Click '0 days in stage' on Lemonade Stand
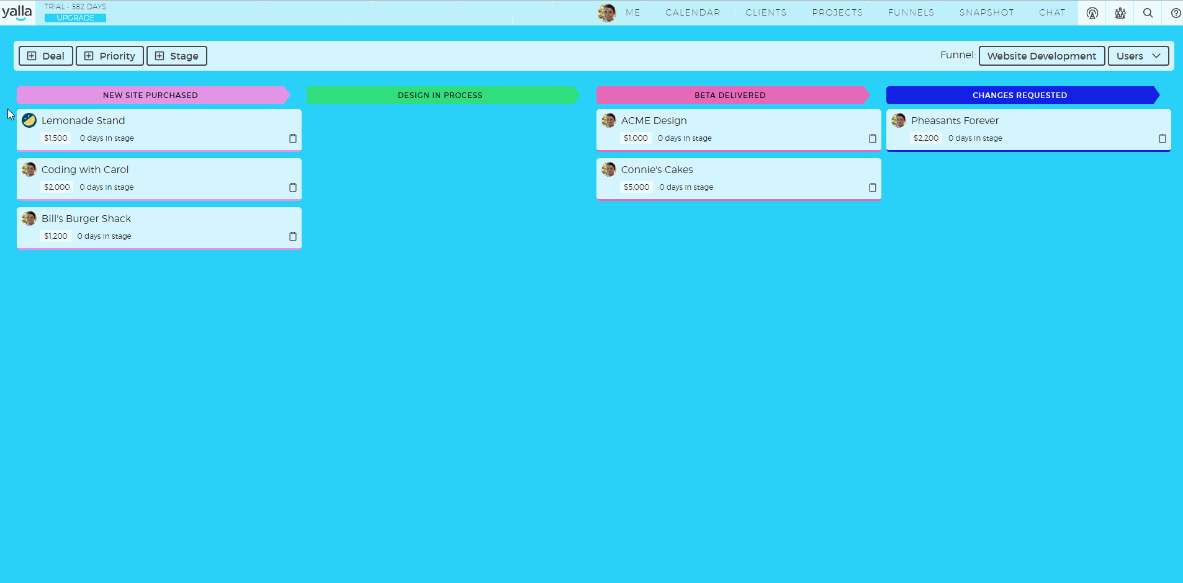The height and width of the screenshot is (583, 1183). click(x=107, y=138)
